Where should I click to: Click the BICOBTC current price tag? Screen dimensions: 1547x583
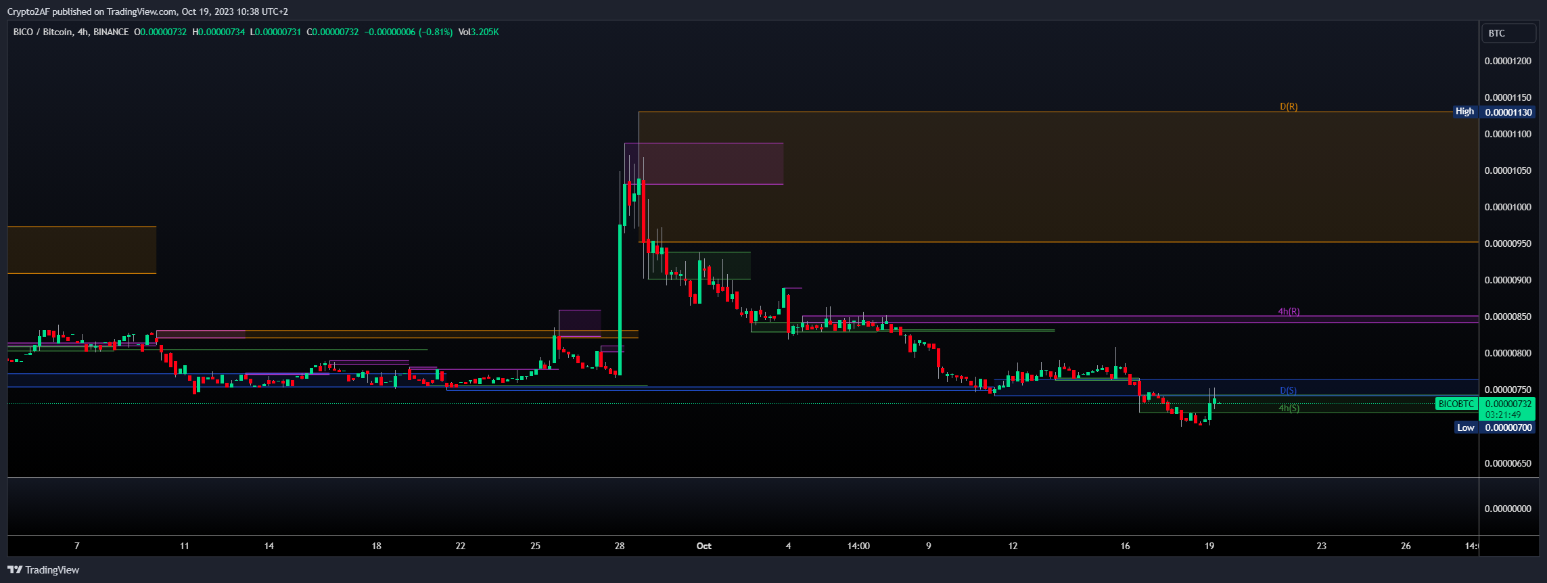point(1456,404)
